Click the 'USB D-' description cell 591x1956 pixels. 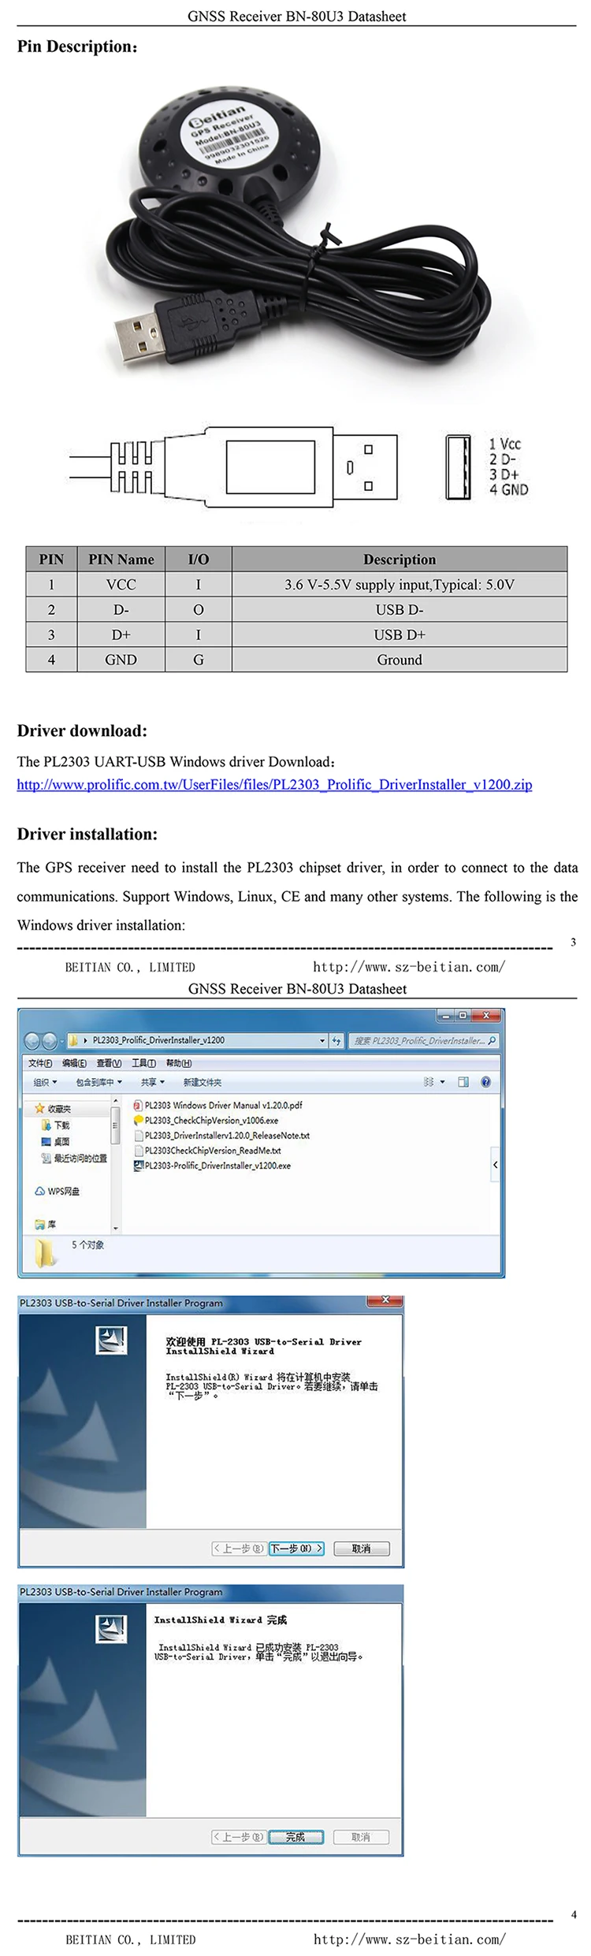point(400,609)
